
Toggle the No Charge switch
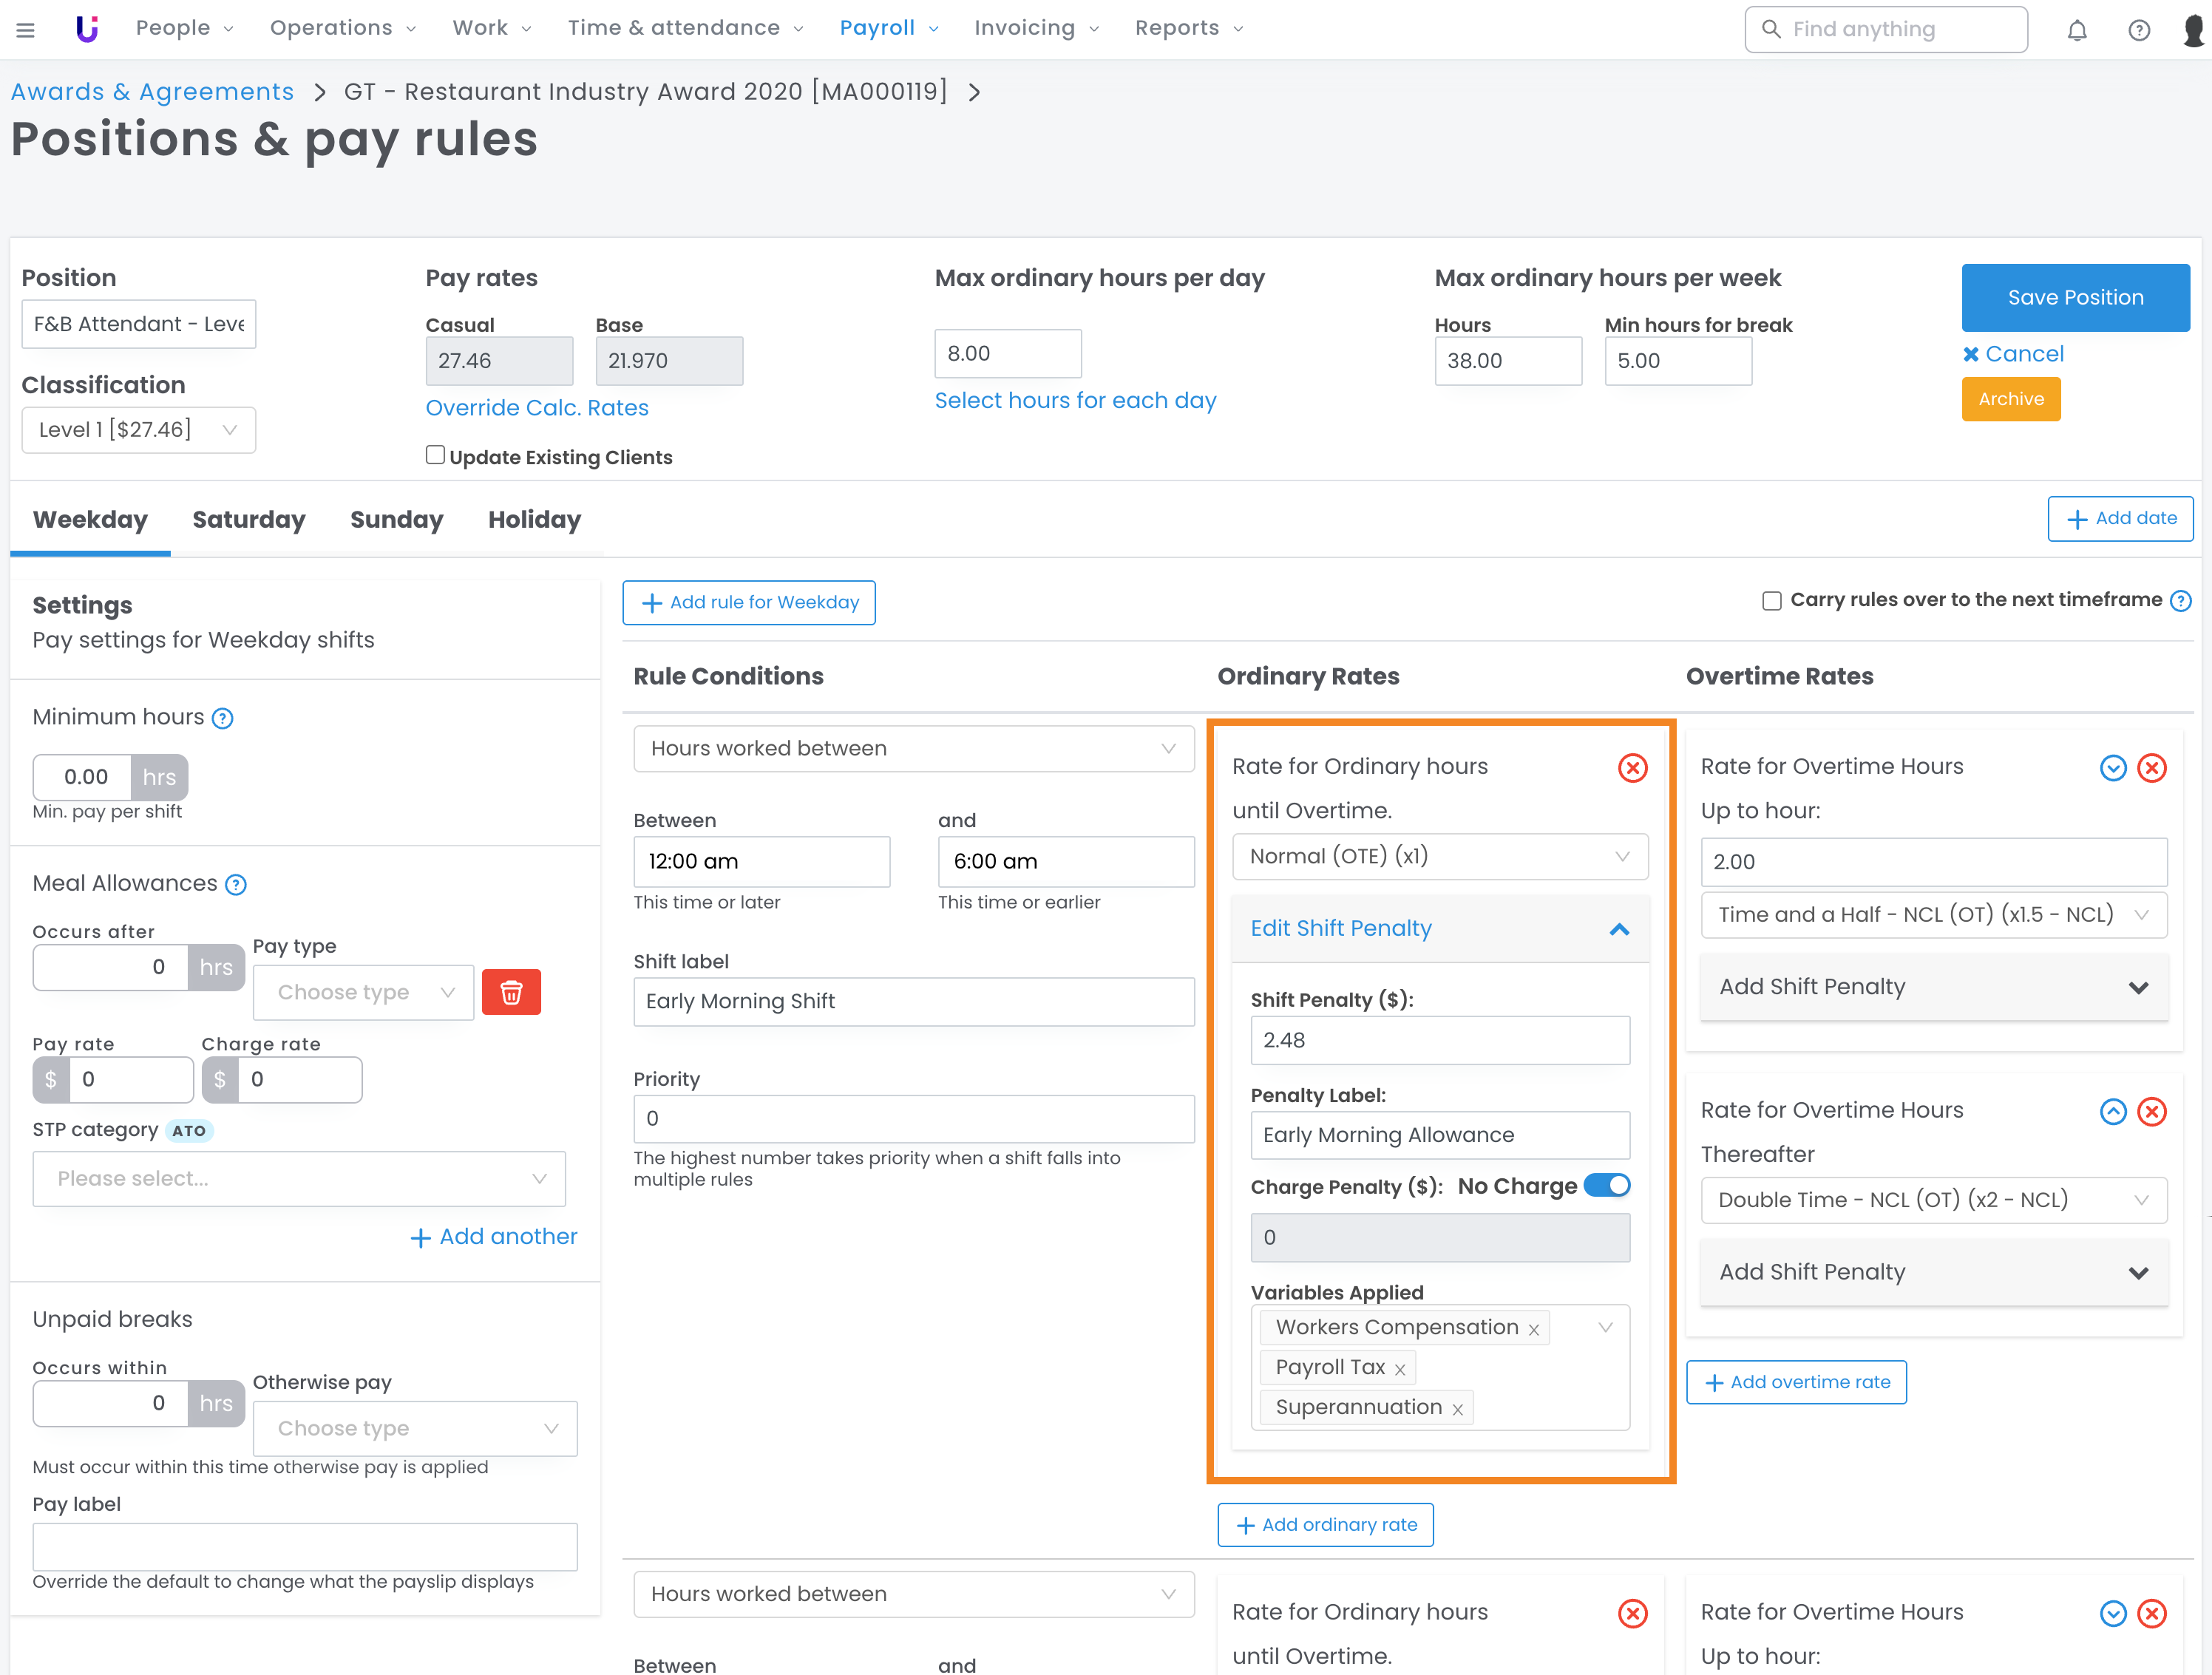(x=1607, y=1186)
